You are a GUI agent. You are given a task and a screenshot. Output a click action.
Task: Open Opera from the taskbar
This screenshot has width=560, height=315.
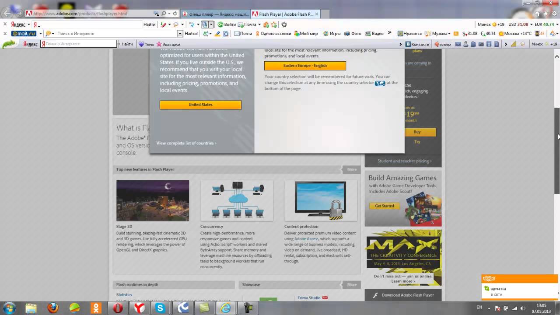(x=117, y=308)
